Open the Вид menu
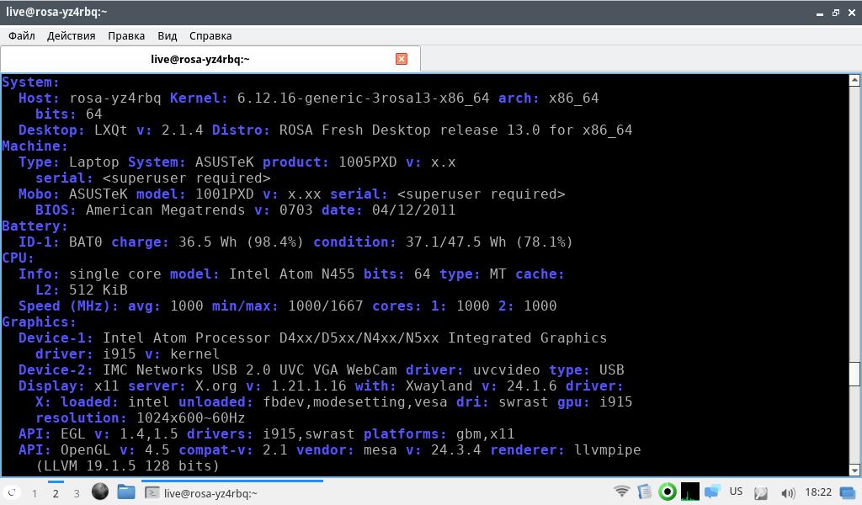The height and width of the screenshot is (505, 862). [x=168, y=35]
